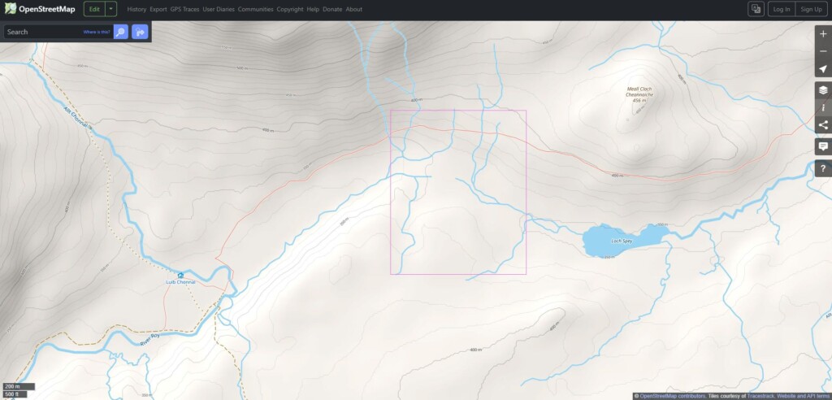The image size is (832, 400).
Task: Click the Meall Clach Cheannaiche peak label
Action: (639, 94)
